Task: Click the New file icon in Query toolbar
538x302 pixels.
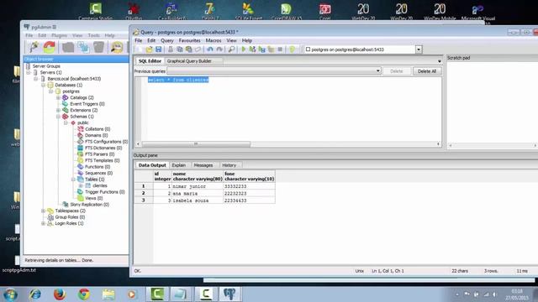Action: [x=140, y=49]
